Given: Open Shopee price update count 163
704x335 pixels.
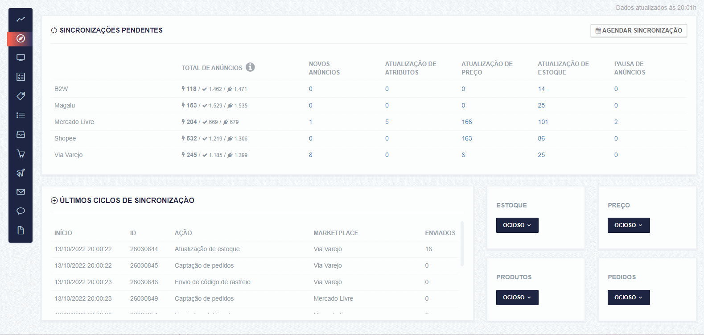Looking at the screenshot, I should (467, 138).
